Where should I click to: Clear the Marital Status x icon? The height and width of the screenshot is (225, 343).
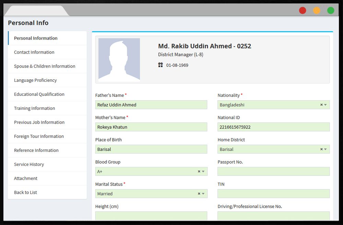[x=199, y=194]
